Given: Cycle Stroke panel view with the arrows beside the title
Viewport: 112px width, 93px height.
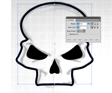Looking at the screenshot, I should coord(67,20).
